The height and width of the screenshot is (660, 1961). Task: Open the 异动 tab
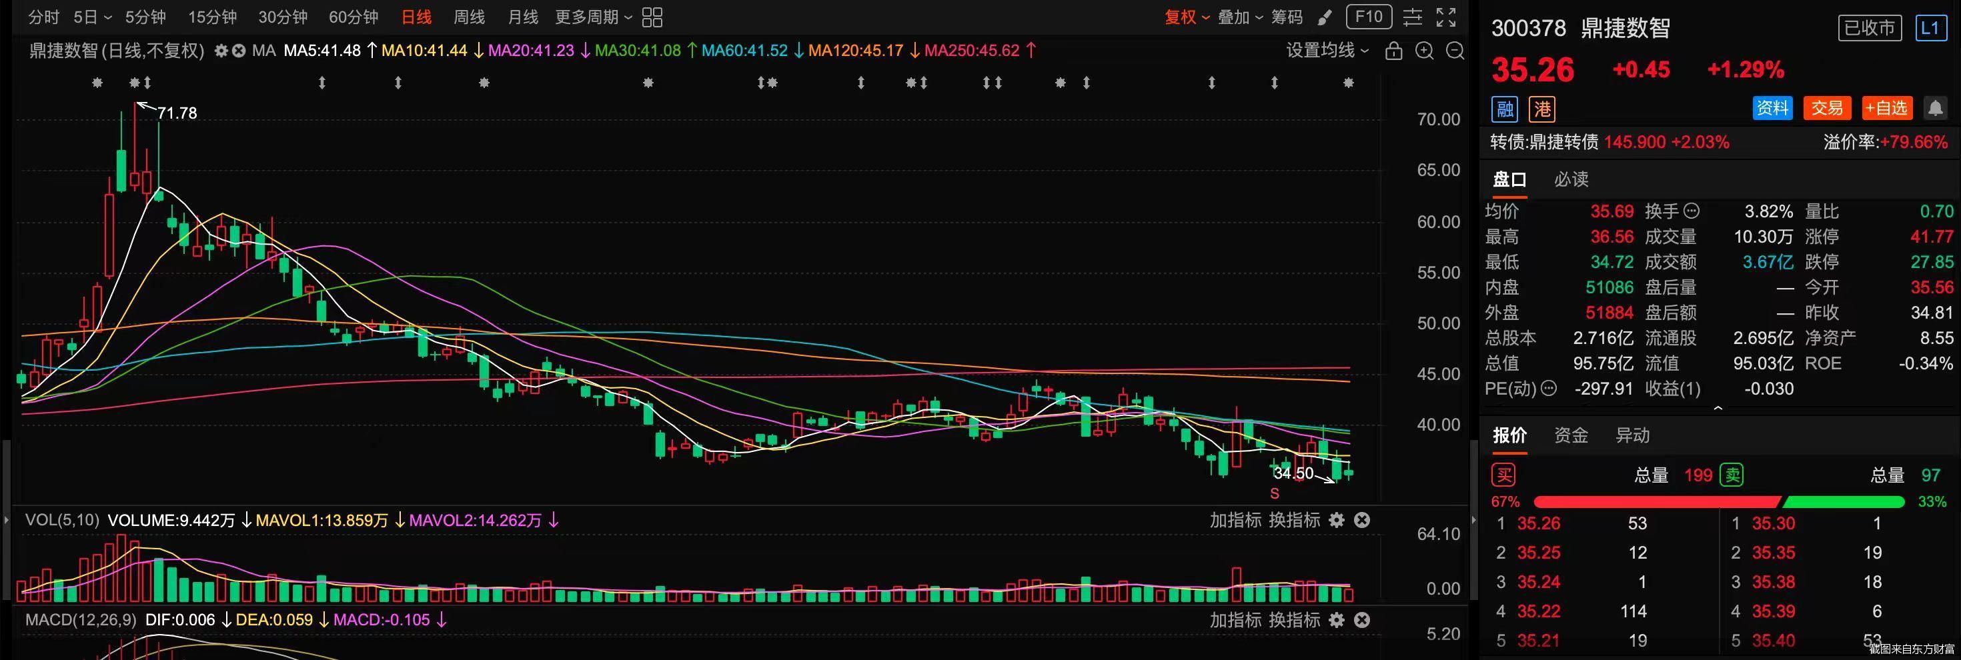[x=1633, y=435]
